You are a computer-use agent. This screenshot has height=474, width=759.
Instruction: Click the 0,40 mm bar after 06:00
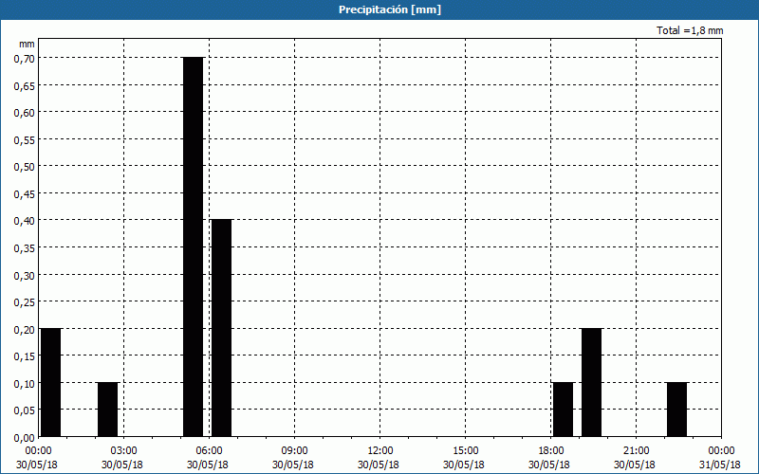tap(222, 328)
